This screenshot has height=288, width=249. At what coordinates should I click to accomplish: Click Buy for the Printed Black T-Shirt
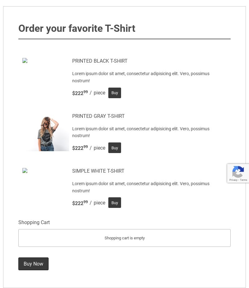click(115, 93)
